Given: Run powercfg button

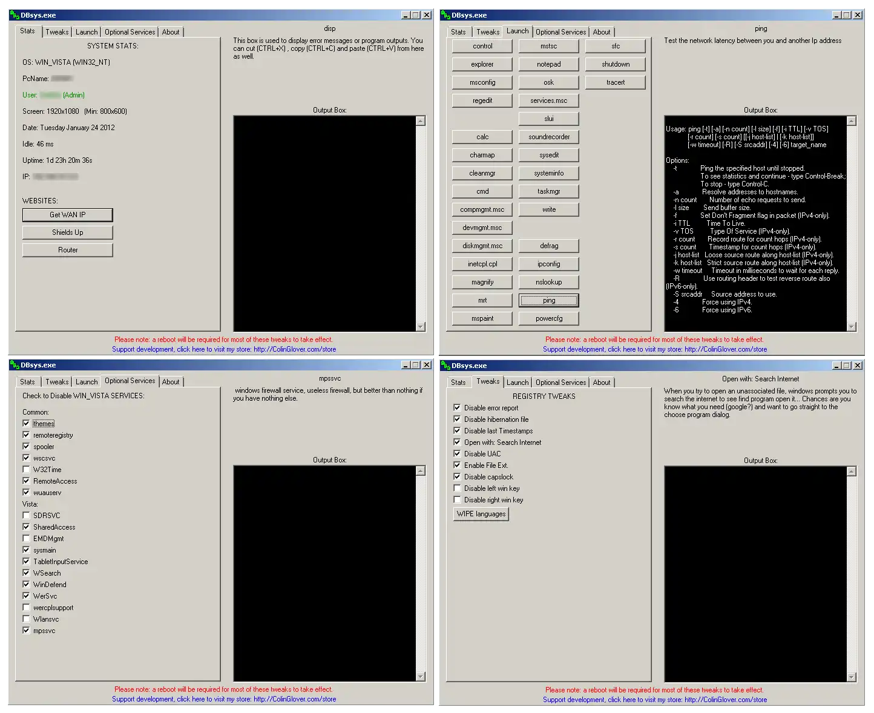Looking at the screenshot, I should point(549,318).
